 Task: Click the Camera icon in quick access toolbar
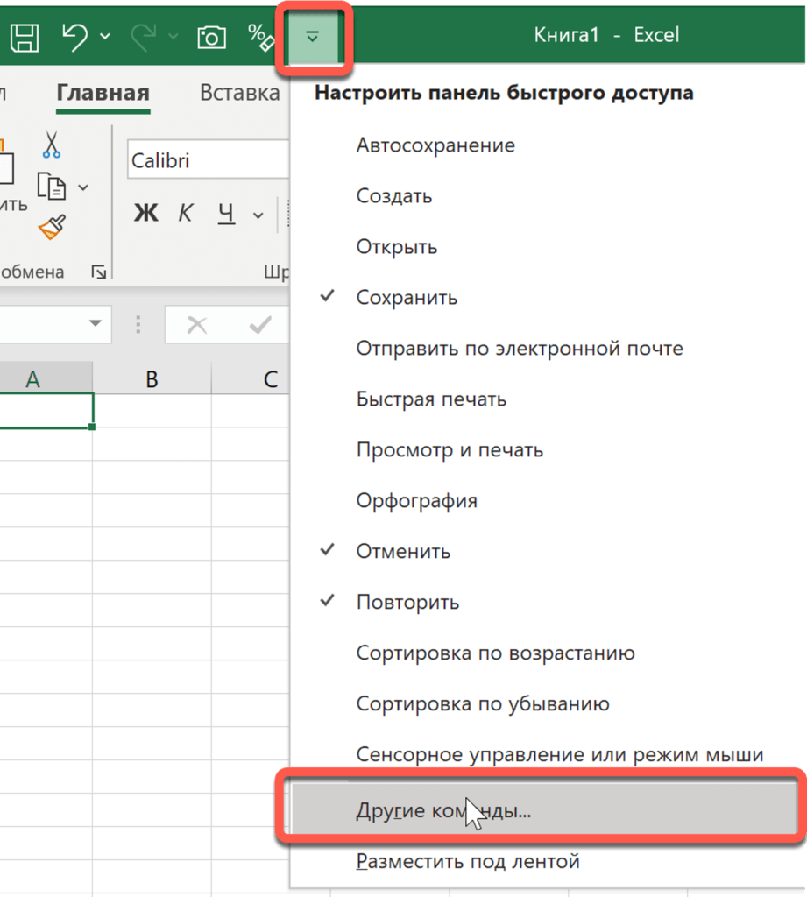tap(211, 36)
